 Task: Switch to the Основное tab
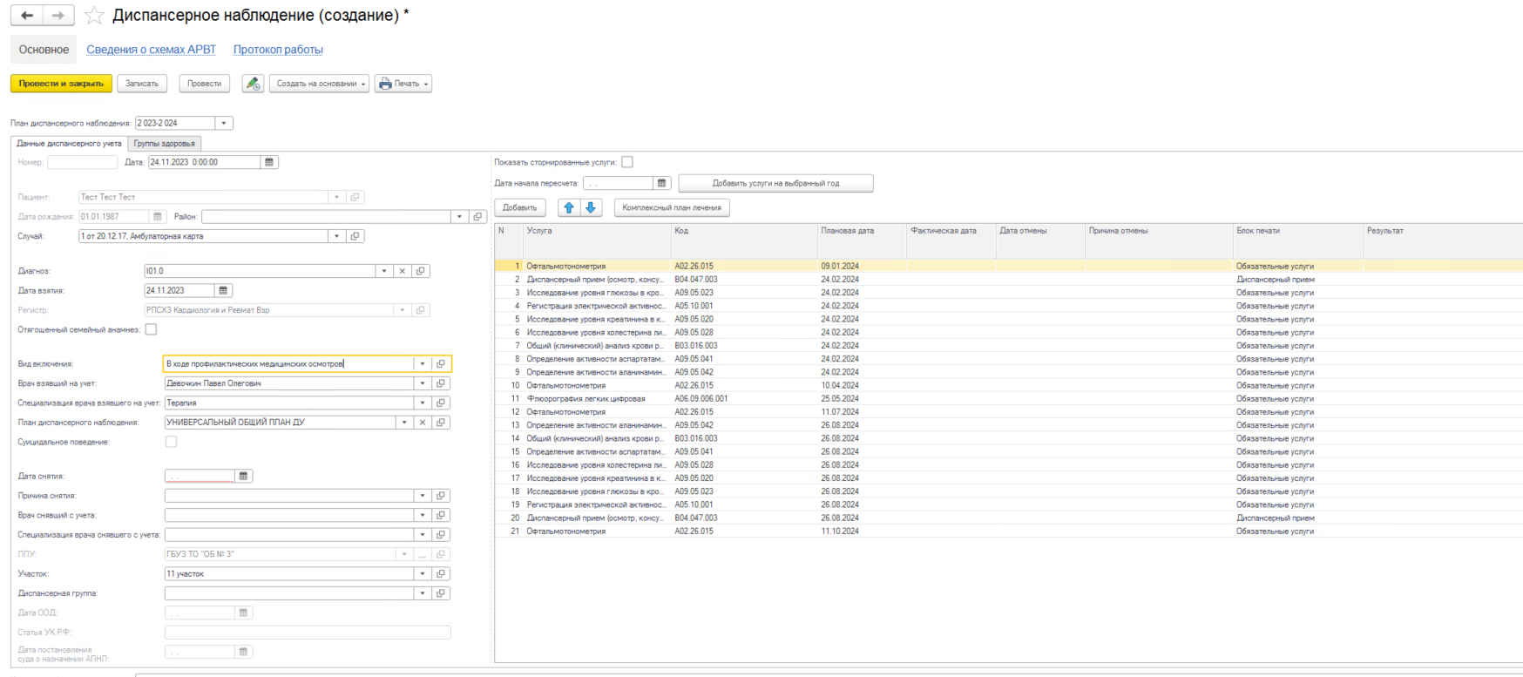click(x=44, y=50)
